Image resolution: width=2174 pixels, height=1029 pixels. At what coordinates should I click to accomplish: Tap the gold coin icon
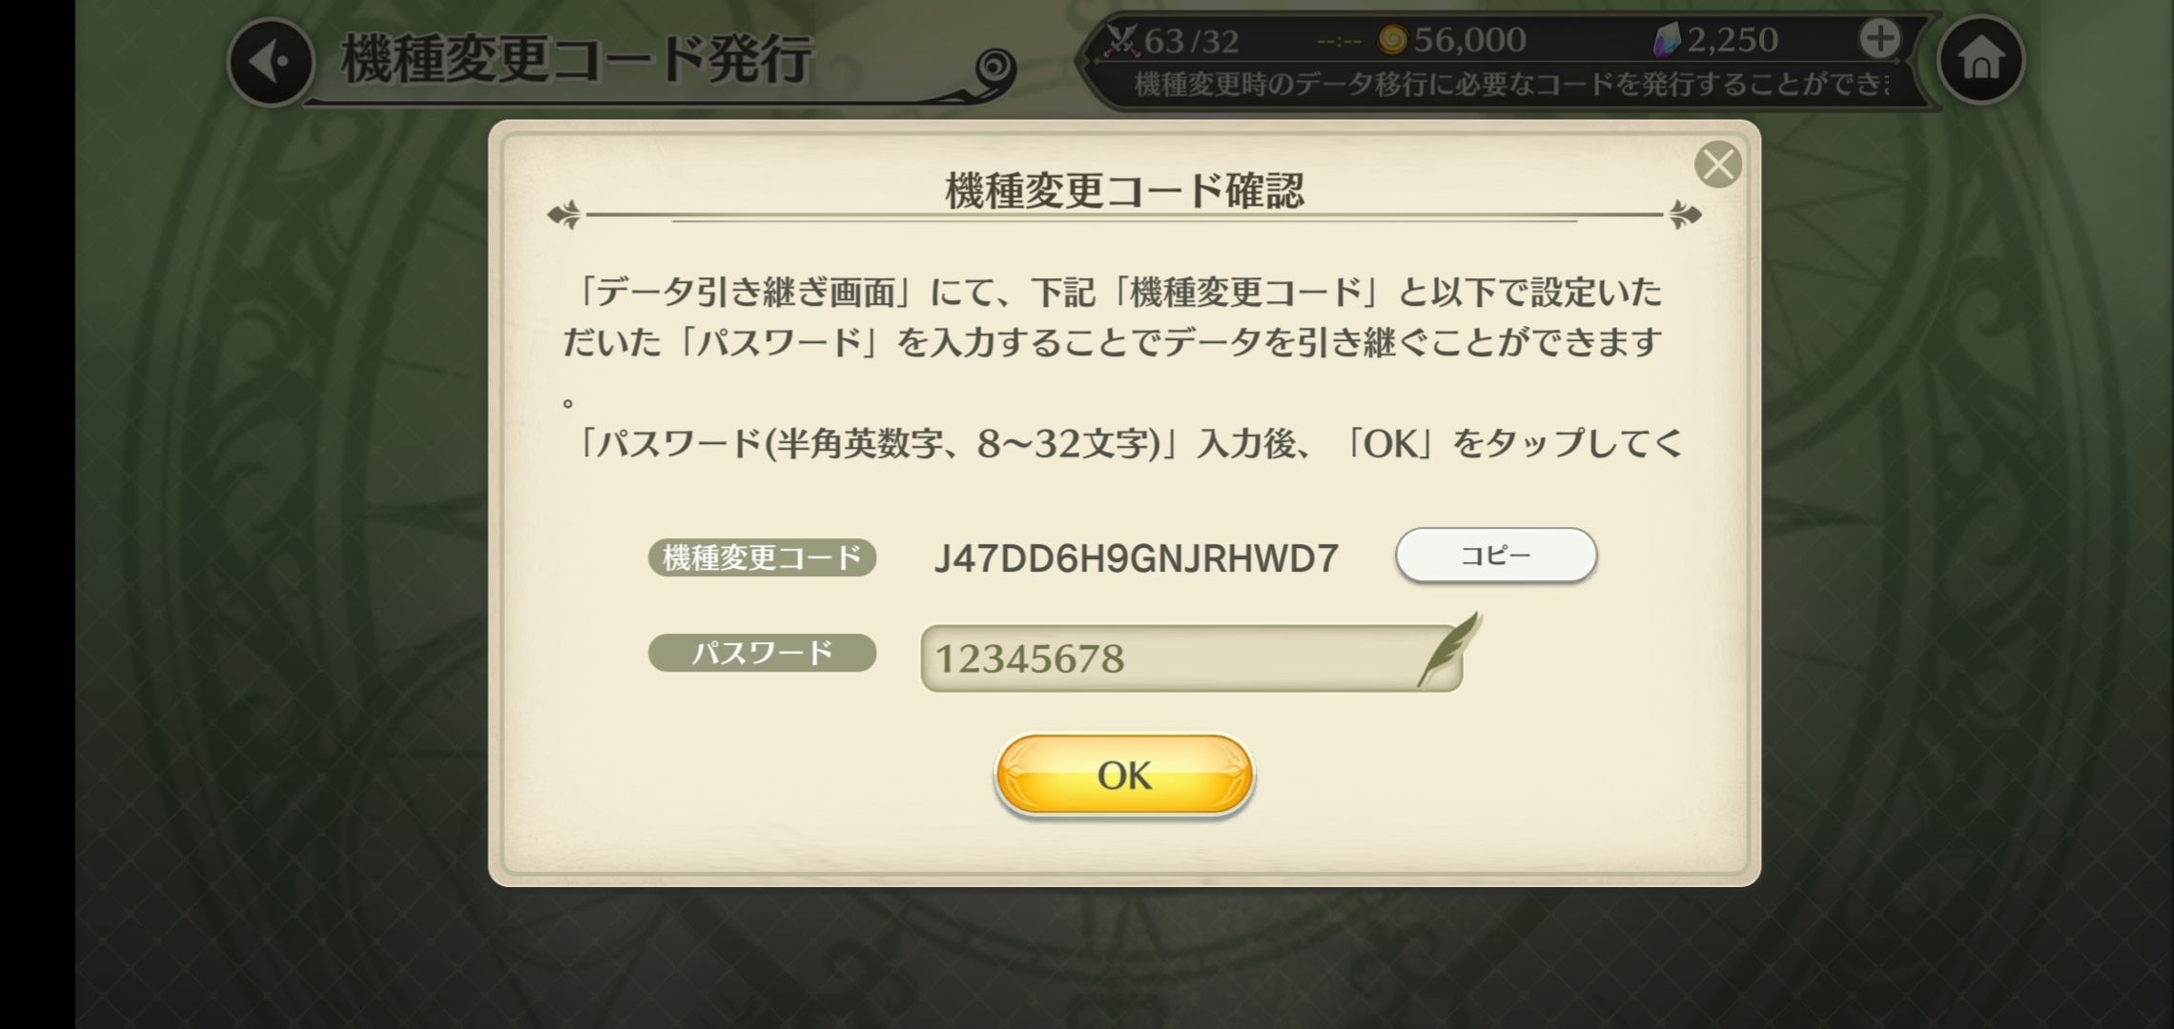click(1393, 40)
